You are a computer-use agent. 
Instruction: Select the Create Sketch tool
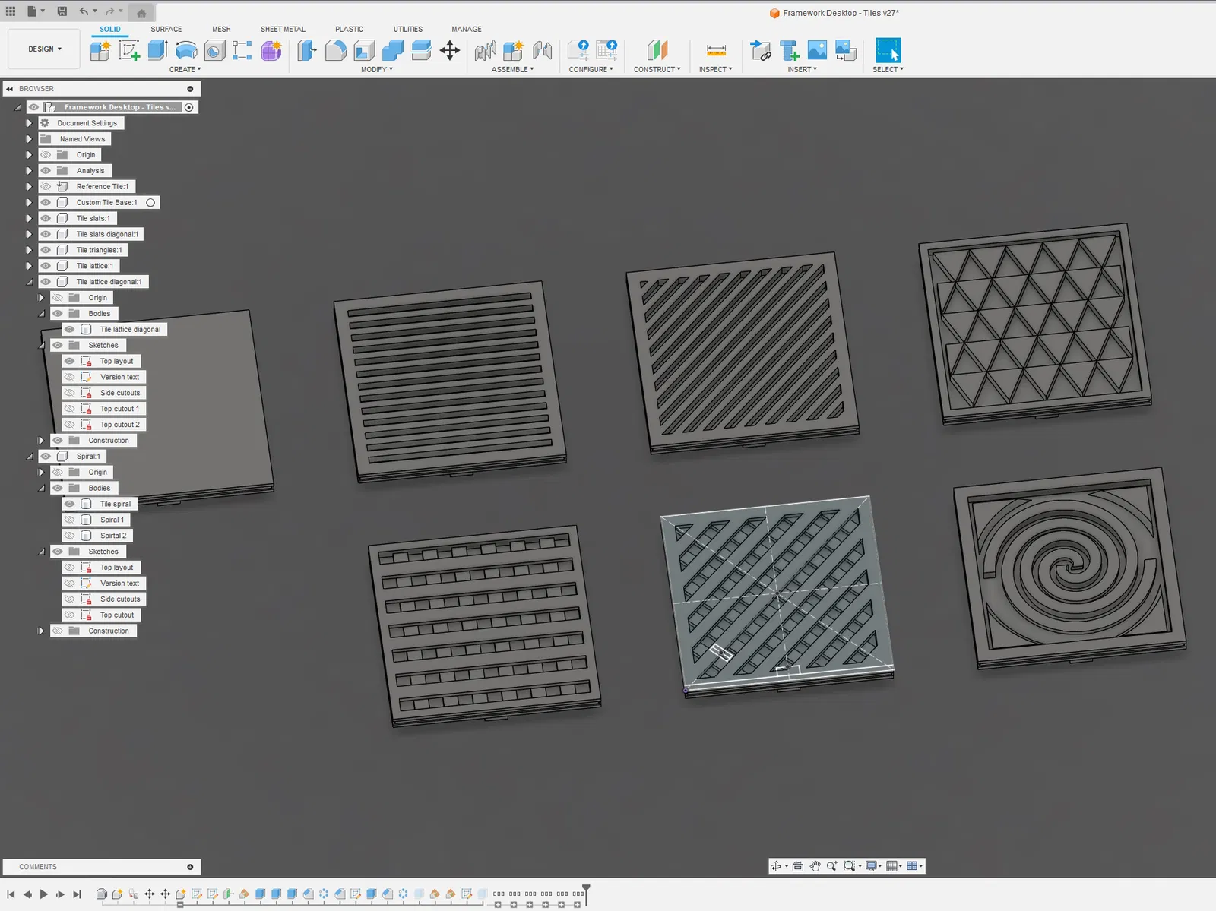tap(129, 50)
